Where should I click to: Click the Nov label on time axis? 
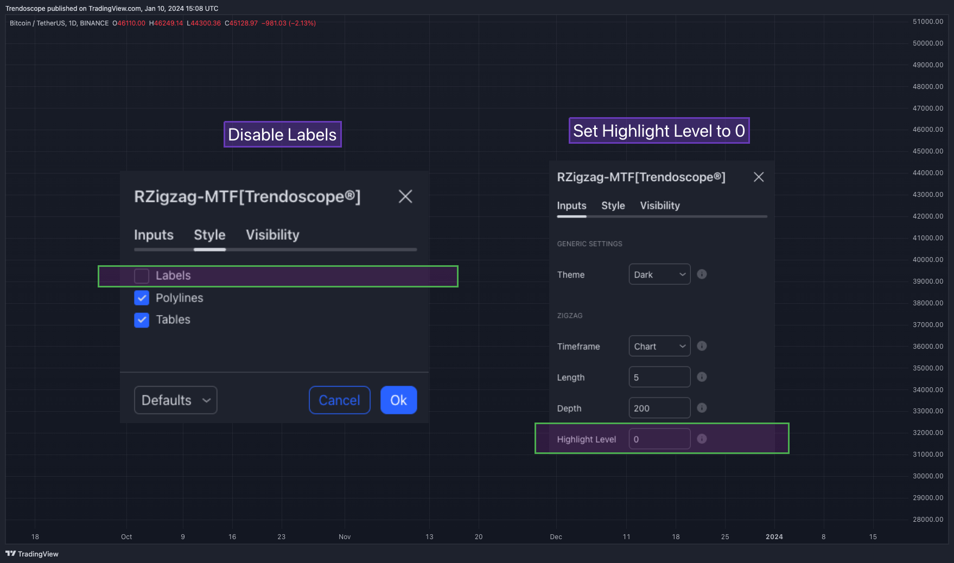coord(345,537)
